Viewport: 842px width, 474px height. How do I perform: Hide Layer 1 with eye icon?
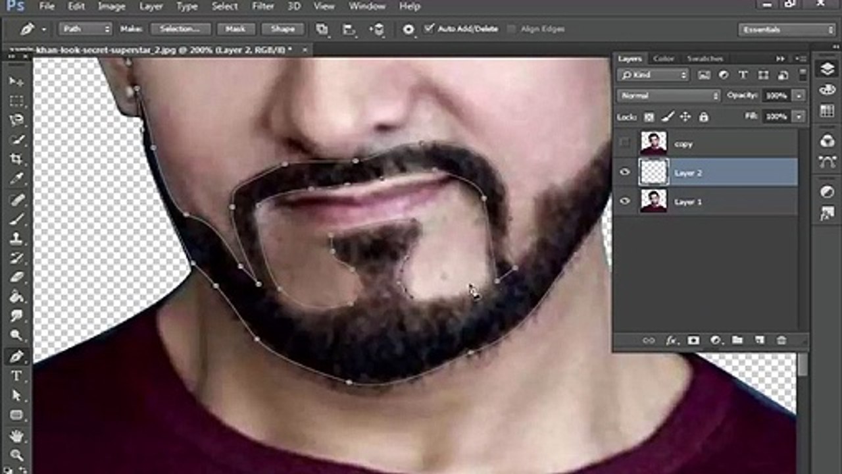[625, 201]
